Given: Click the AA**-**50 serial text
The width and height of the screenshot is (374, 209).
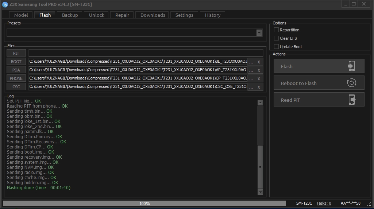Looking at the screenshot, I should click(x=350, y=203).
